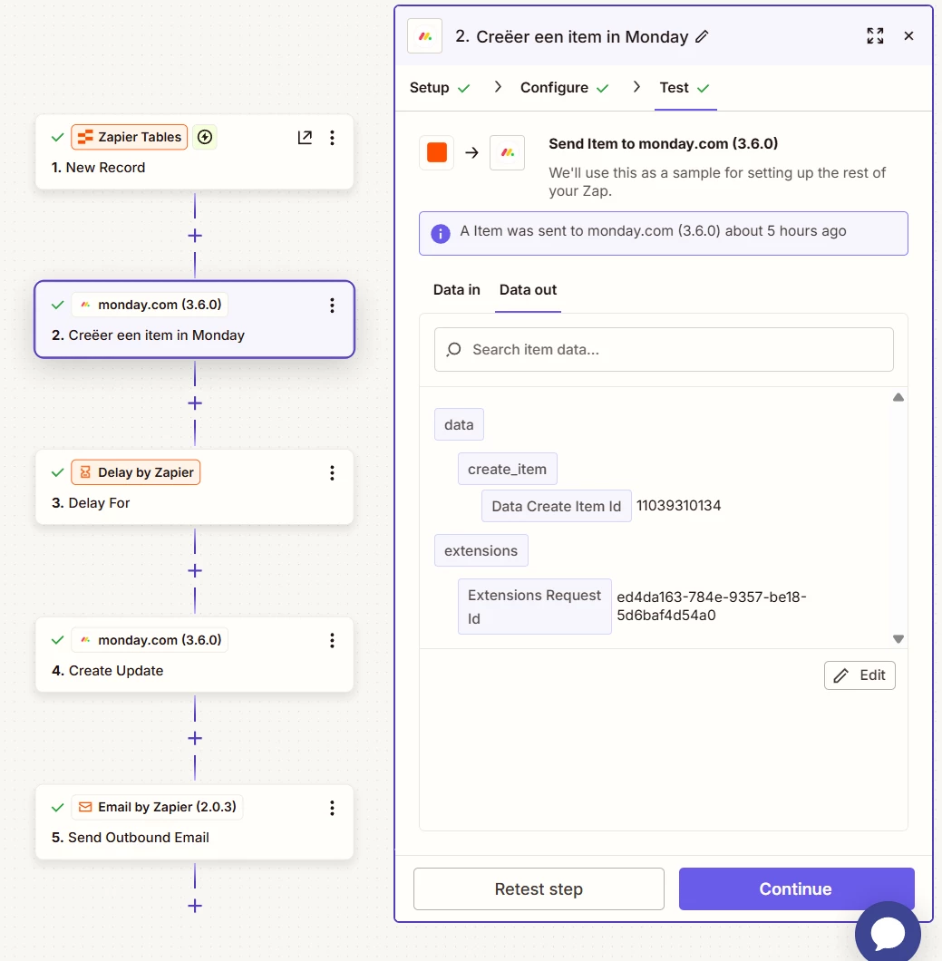Show the Data out tab
The width and height of the screenshot is (942, 961).
[x=528, y=290]
